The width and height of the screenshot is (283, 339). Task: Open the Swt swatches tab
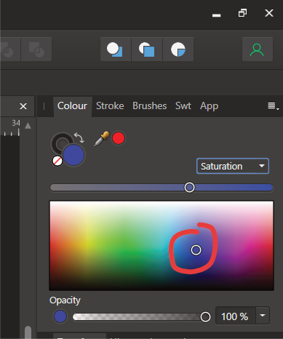click(x=183, y=106)
